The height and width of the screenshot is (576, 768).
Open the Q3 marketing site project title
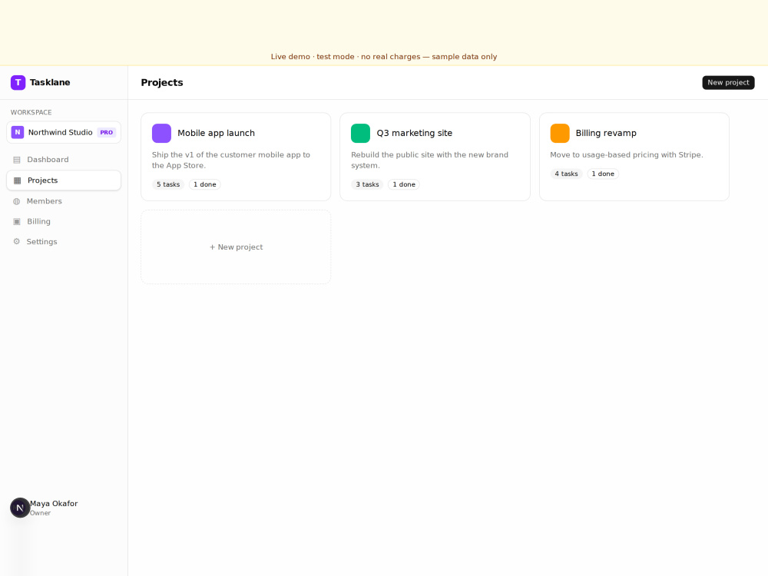(415, 133)
